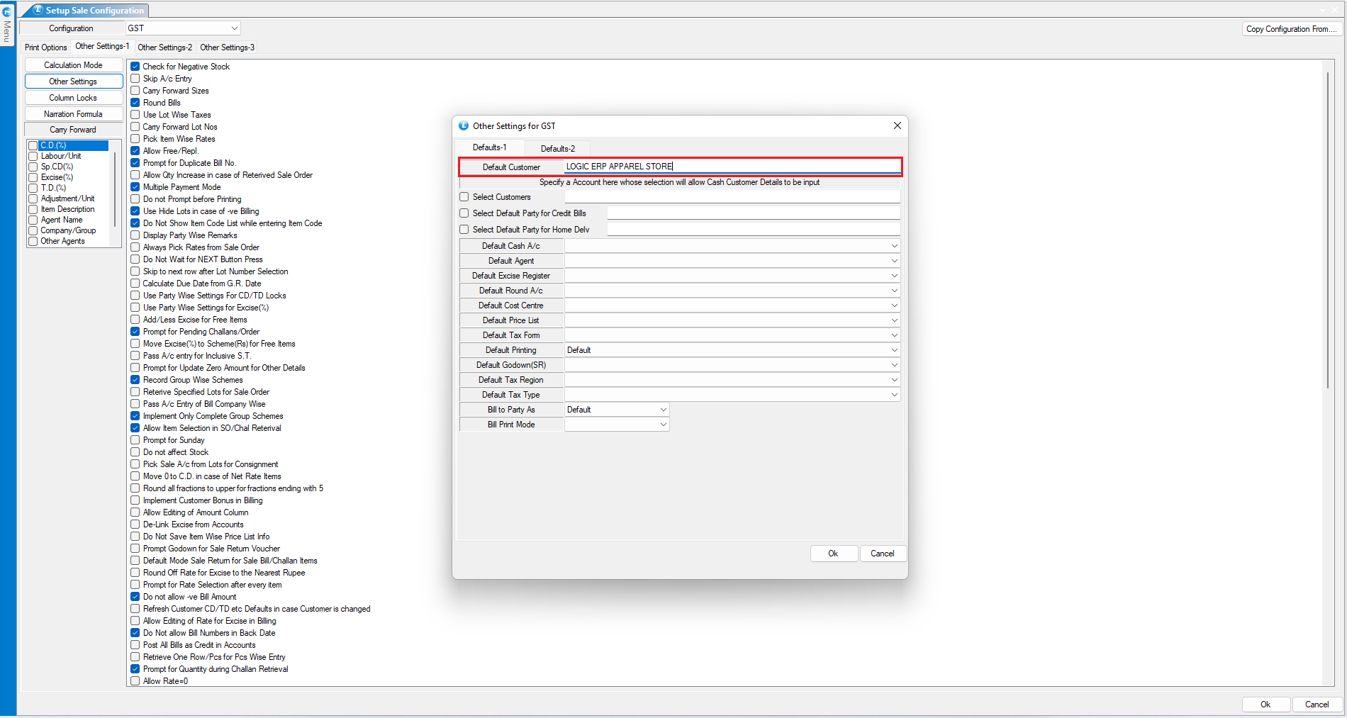Tick the Select Customers checkbox in dialog

pyautogui.click(x=464, y=197)
